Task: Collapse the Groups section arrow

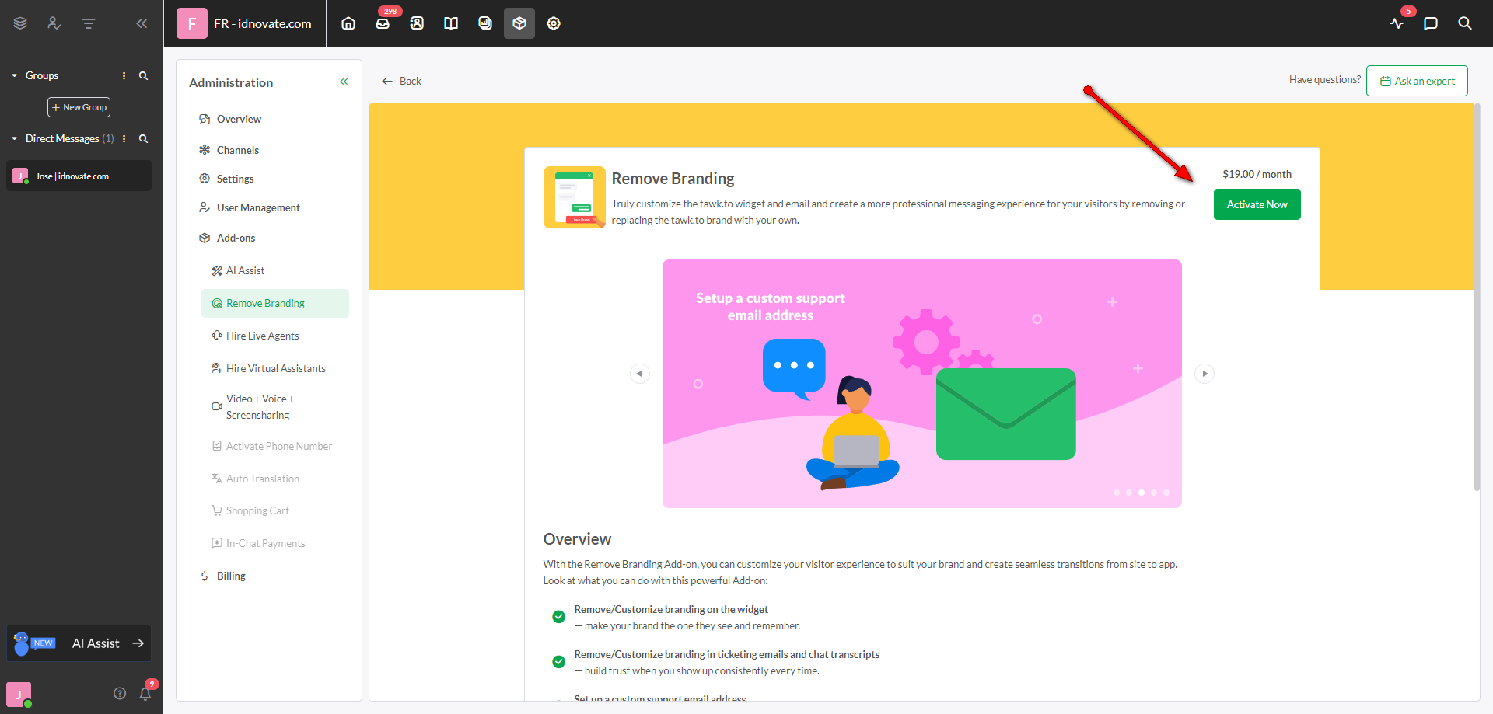Action: tap(14, 76)
